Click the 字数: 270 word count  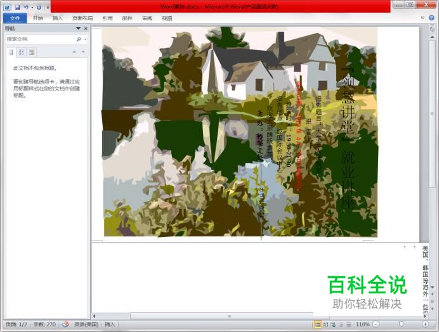tap(44, 324)
